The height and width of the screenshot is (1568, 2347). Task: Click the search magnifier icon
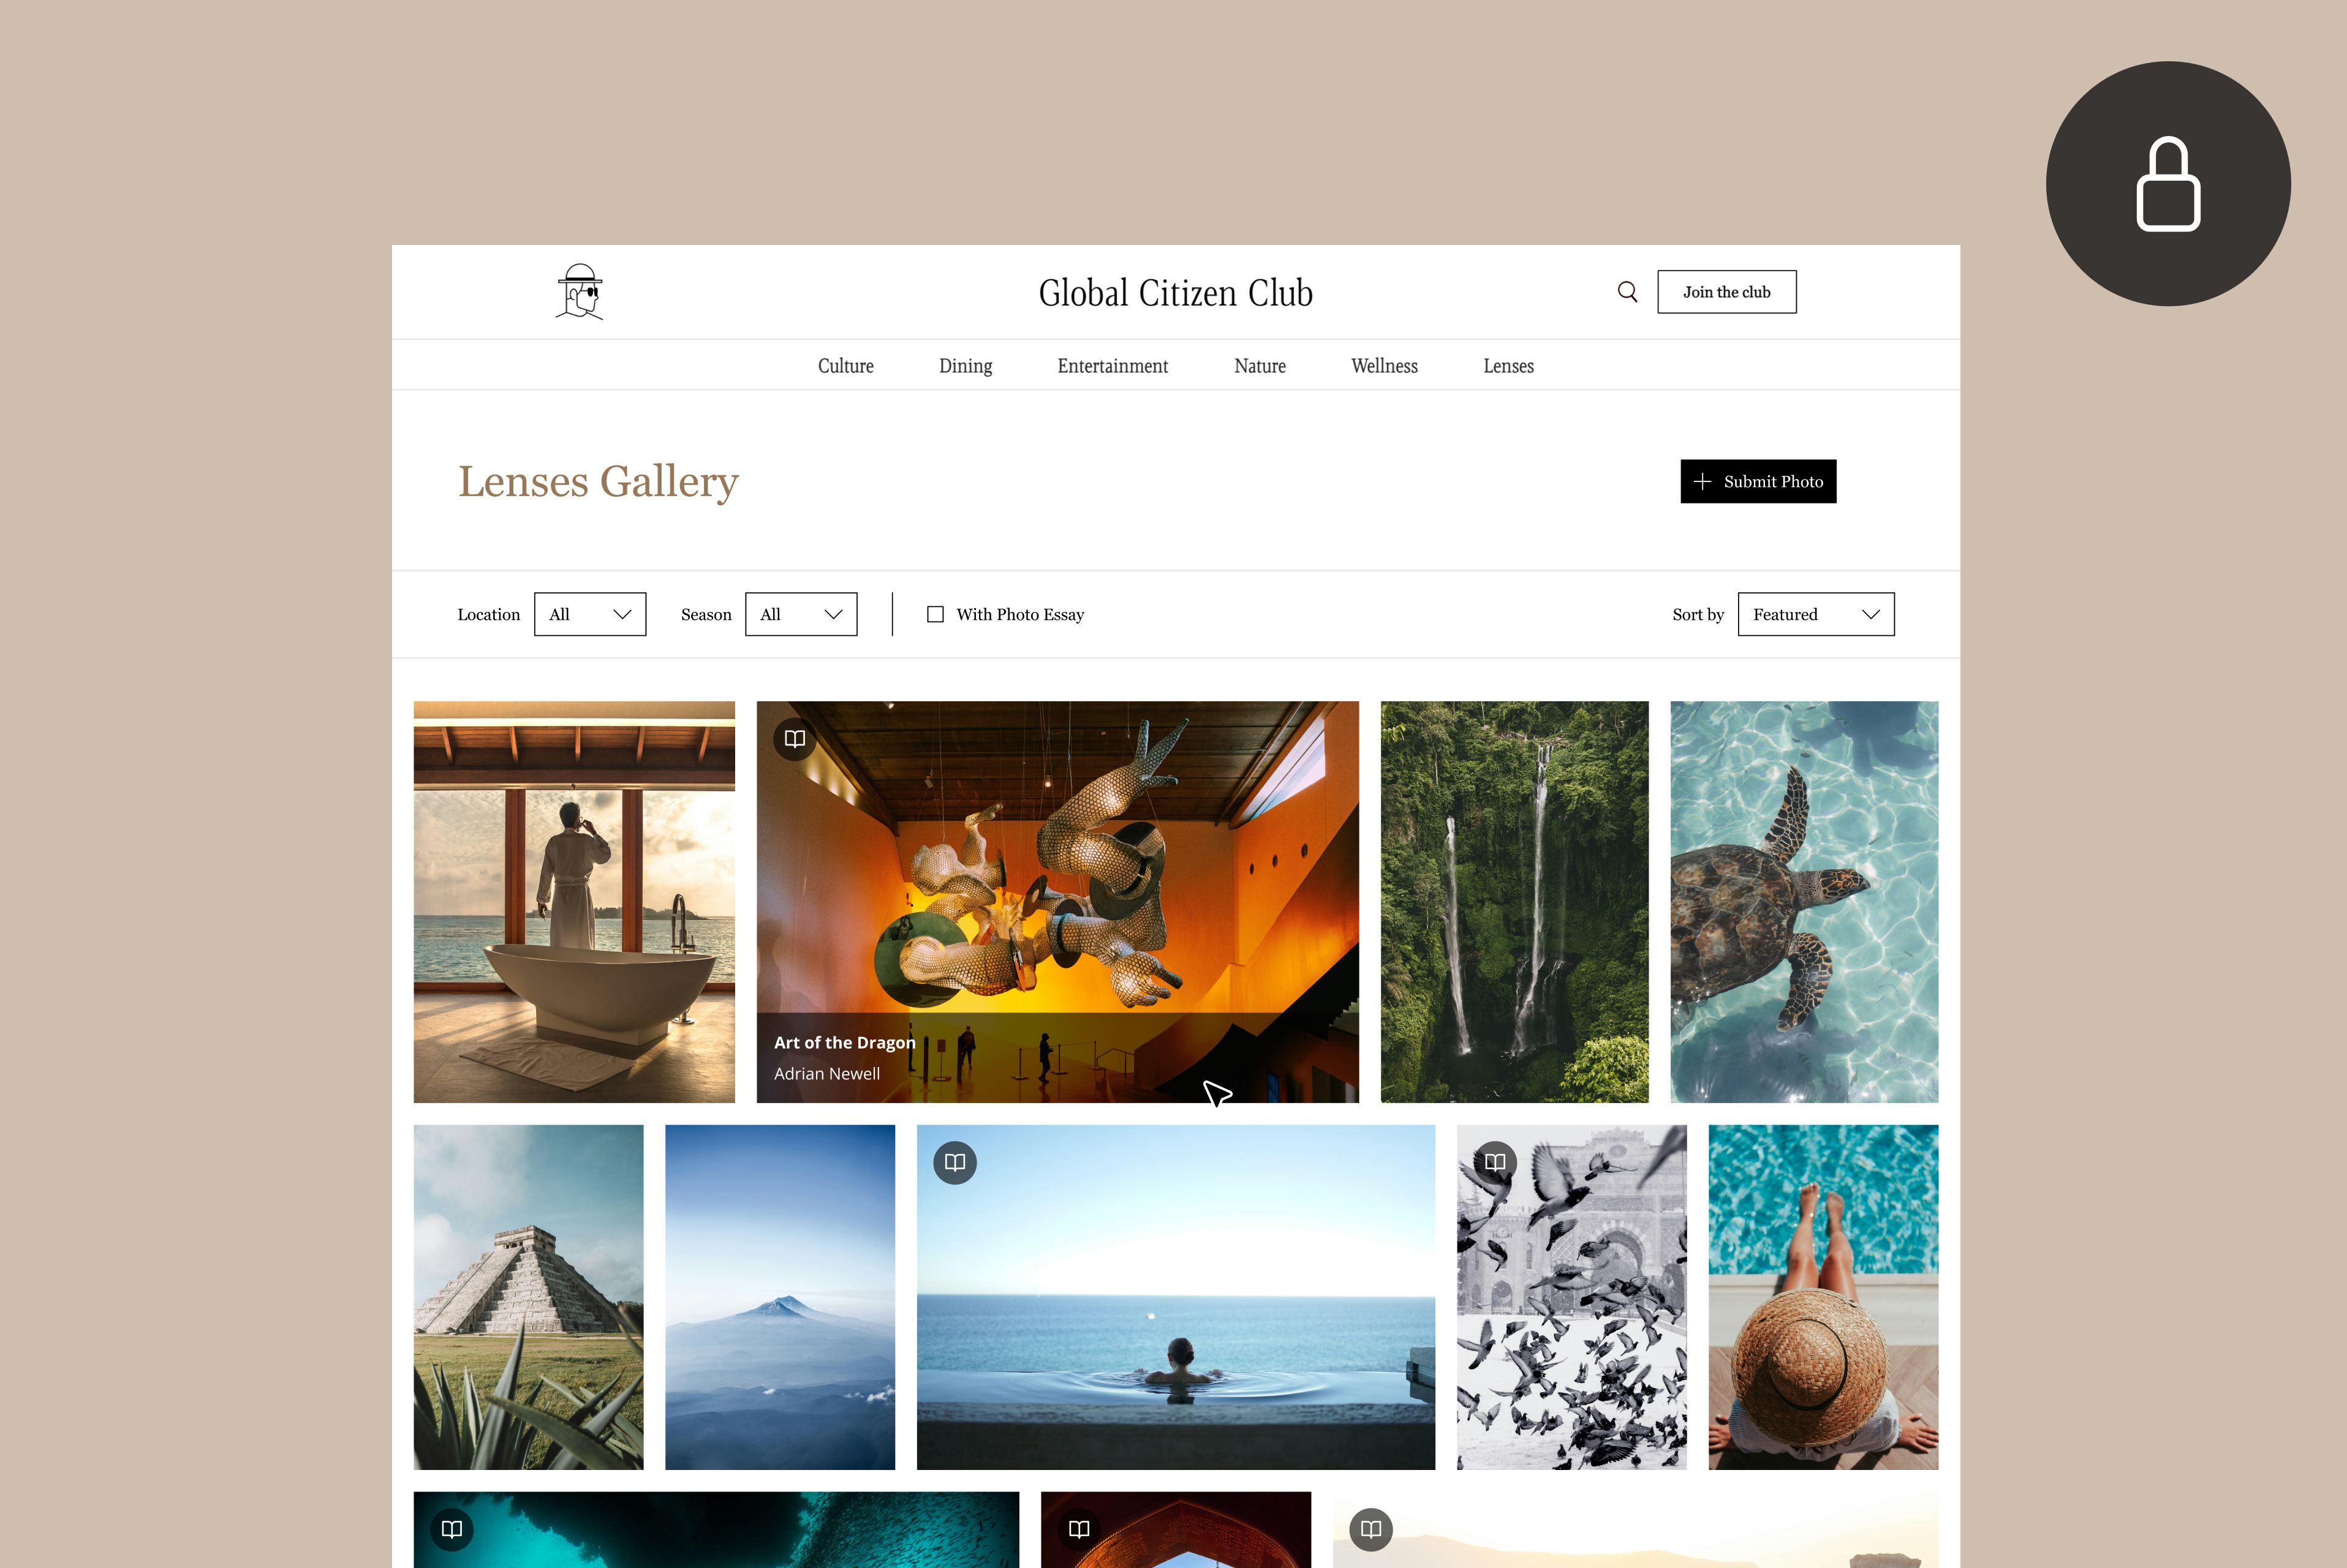pos(1627,292)
